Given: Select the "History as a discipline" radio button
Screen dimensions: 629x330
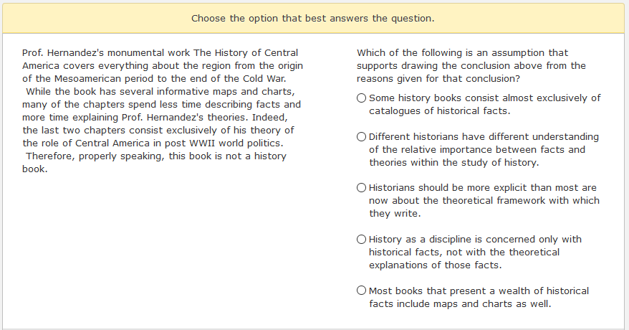Looking at the screenshot, I should [362, 240].
